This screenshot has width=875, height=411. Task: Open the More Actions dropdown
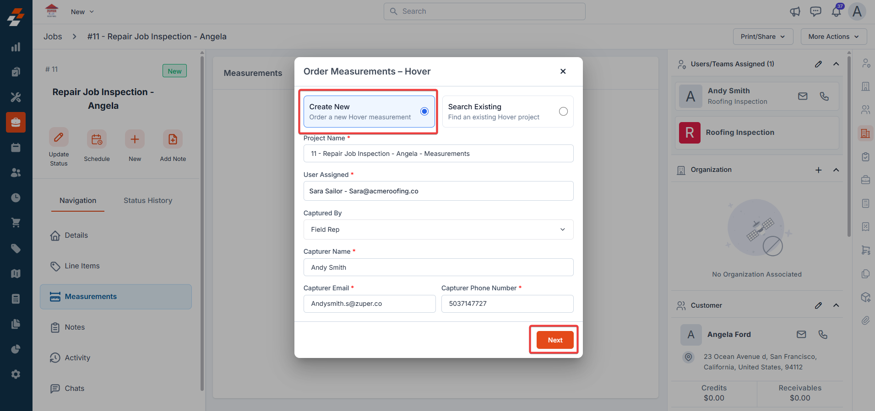tap(833, 37)
